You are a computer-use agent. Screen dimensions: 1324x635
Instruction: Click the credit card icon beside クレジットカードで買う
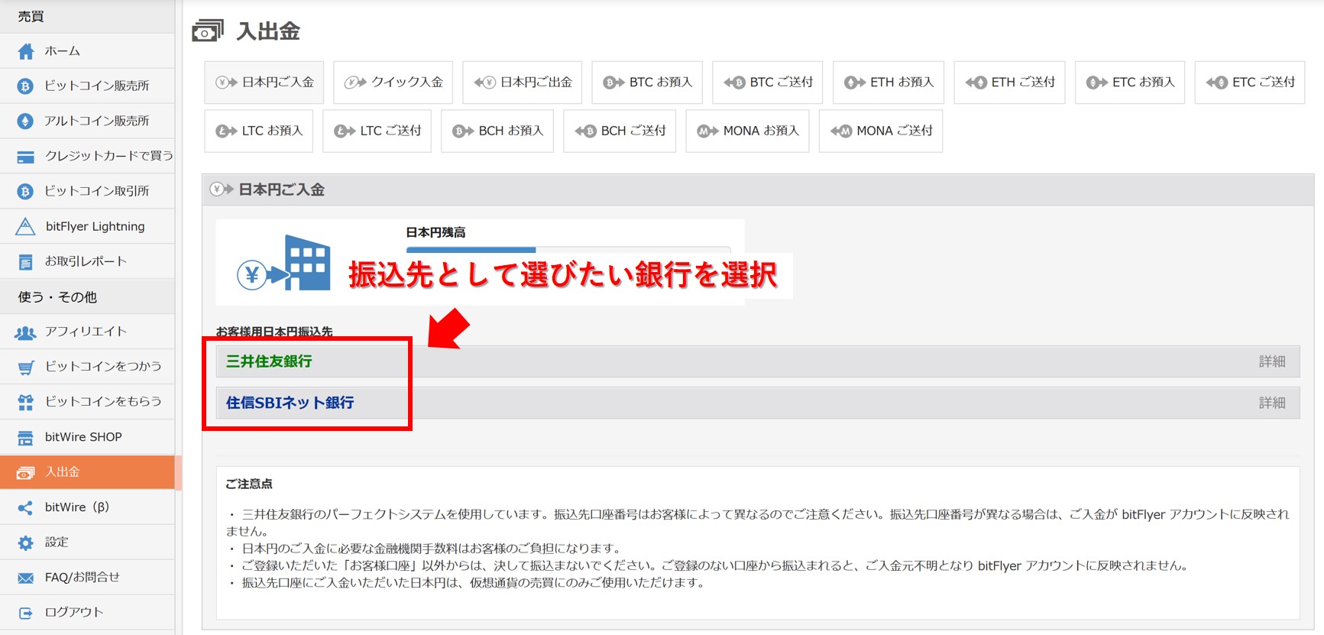26,157
